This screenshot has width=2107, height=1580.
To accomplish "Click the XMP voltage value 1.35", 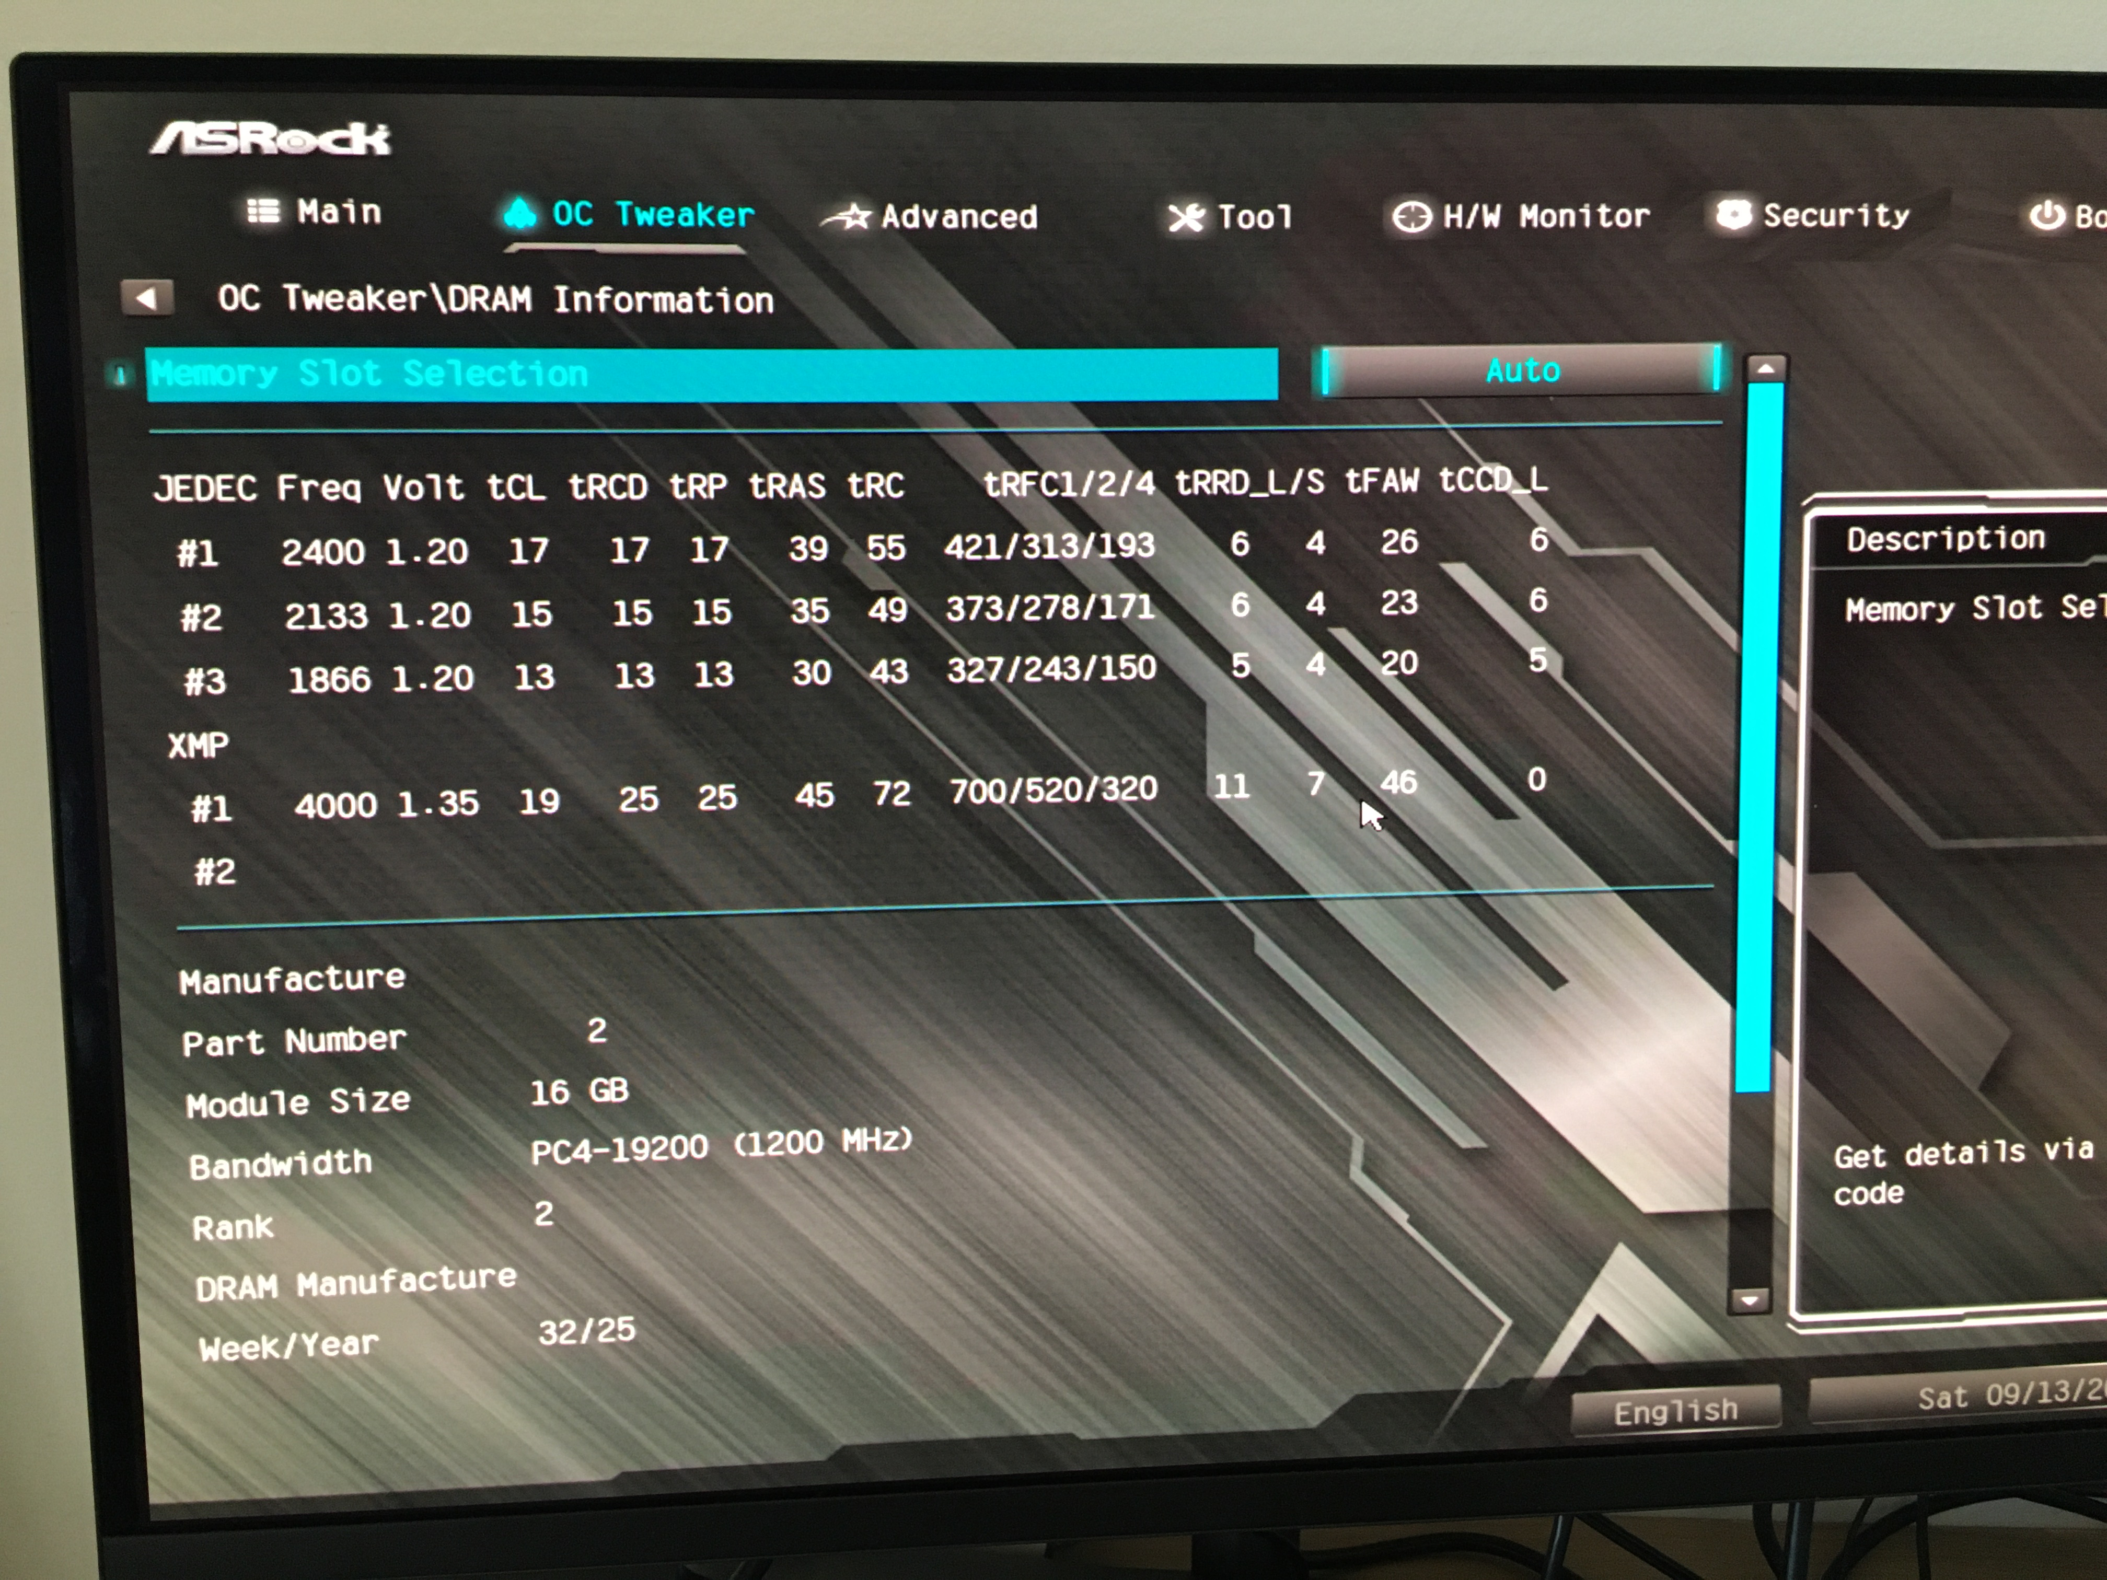I will point(438,804).
